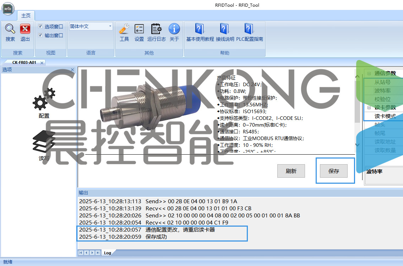Click the Recv log at 10:28:20:054
Screen dimensions: 403x266
point(154,222)
